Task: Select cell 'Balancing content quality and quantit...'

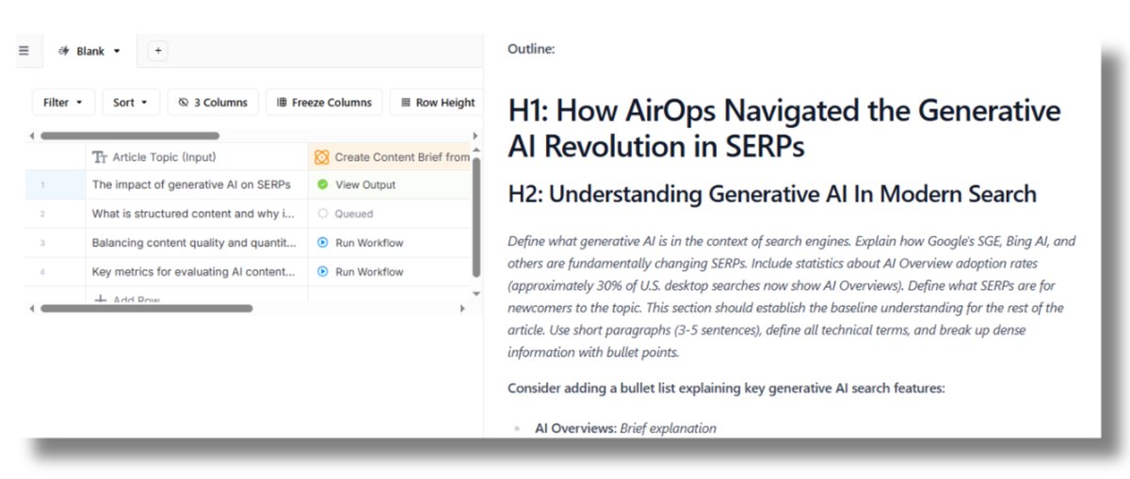Action: [x=196, y=243]
